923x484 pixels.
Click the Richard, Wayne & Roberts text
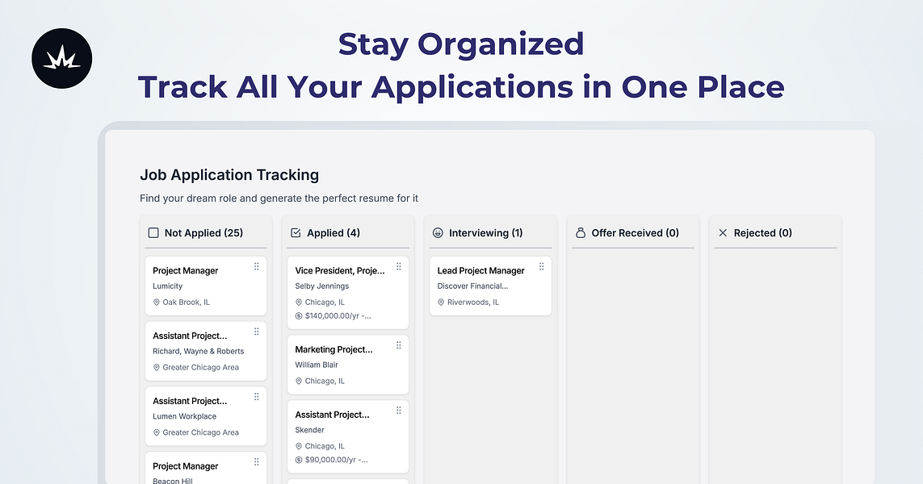tap(199, 351)
